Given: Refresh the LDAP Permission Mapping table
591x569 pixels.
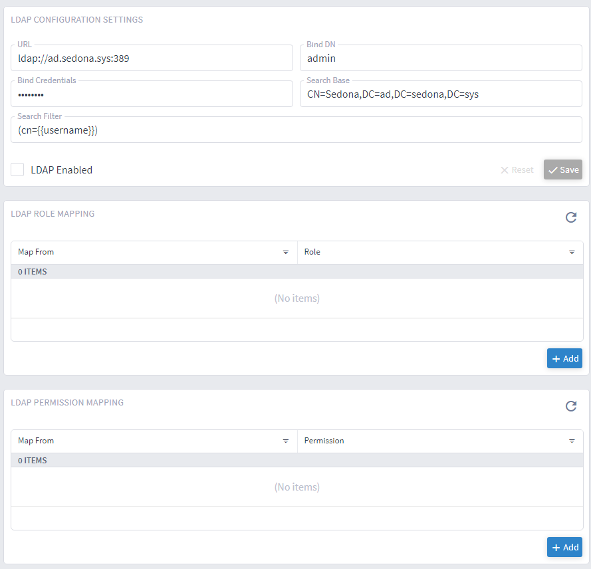Looking at the screenshot, I should tap(570, 406).
